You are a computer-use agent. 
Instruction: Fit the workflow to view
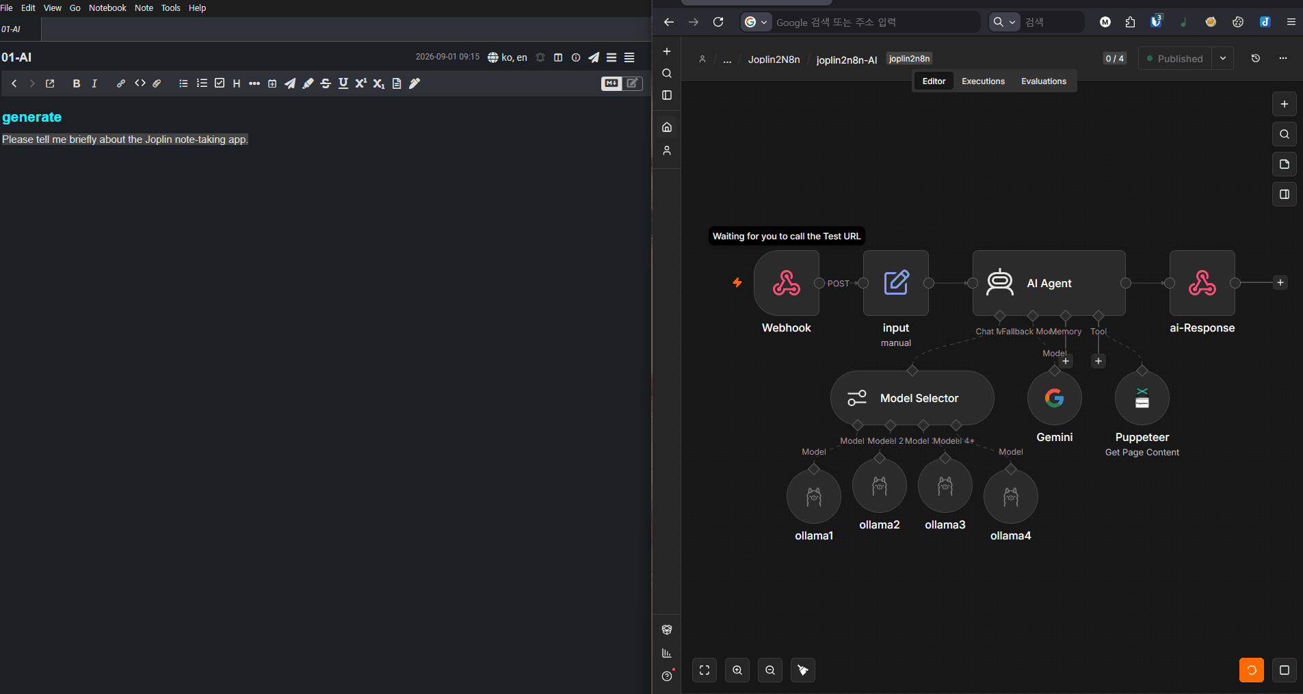coord(705,670)
